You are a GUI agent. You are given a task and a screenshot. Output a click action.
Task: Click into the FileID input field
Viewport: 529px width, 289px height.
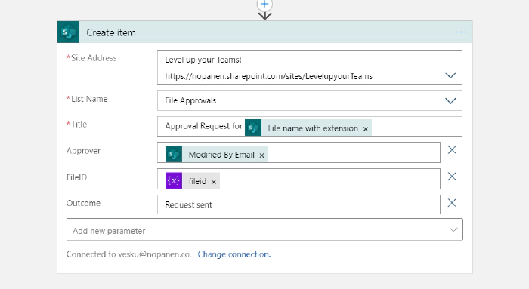299,179
